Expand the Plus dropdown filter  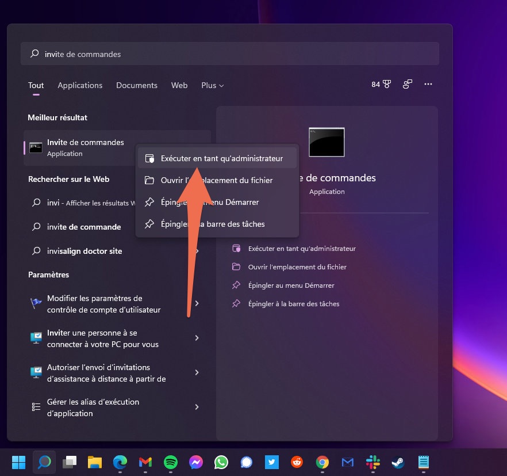[x=213, y=86]
